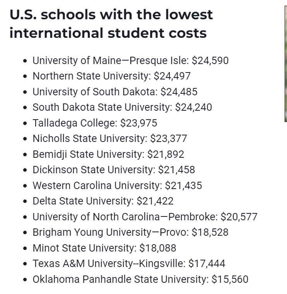This screenshot has height=294, width=287.
Task: Click the bullet point beside Talladega College
Action: point(25,123)
